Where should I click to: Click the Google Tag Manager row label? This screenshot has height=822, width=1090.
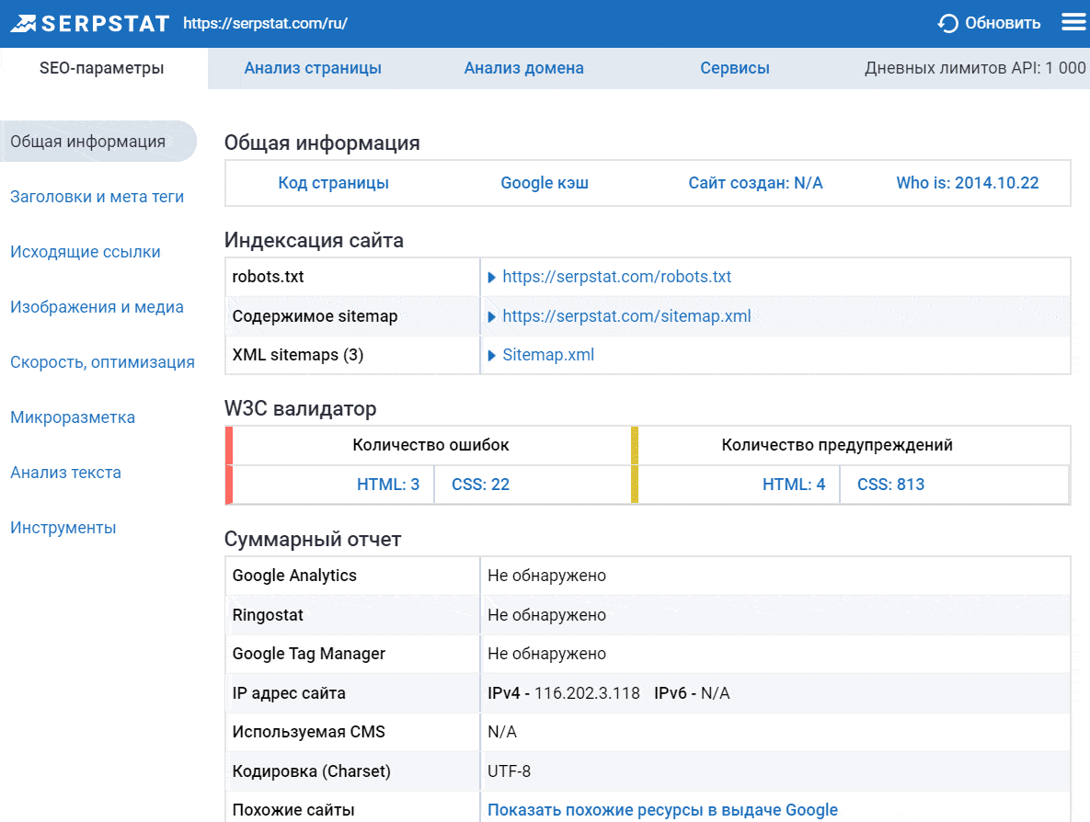[x=309, y=654]
